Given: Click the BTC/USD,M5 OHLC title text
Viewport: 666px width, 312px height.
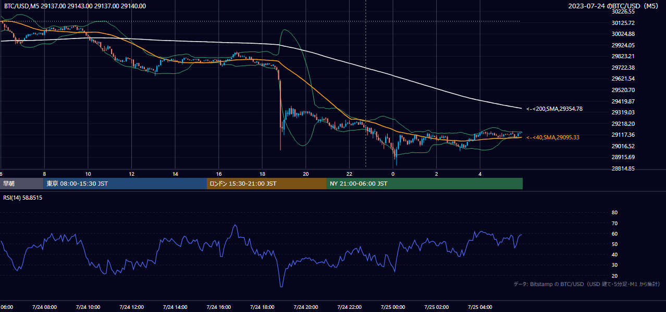Looking at the screenshot, I should (75, 6).
